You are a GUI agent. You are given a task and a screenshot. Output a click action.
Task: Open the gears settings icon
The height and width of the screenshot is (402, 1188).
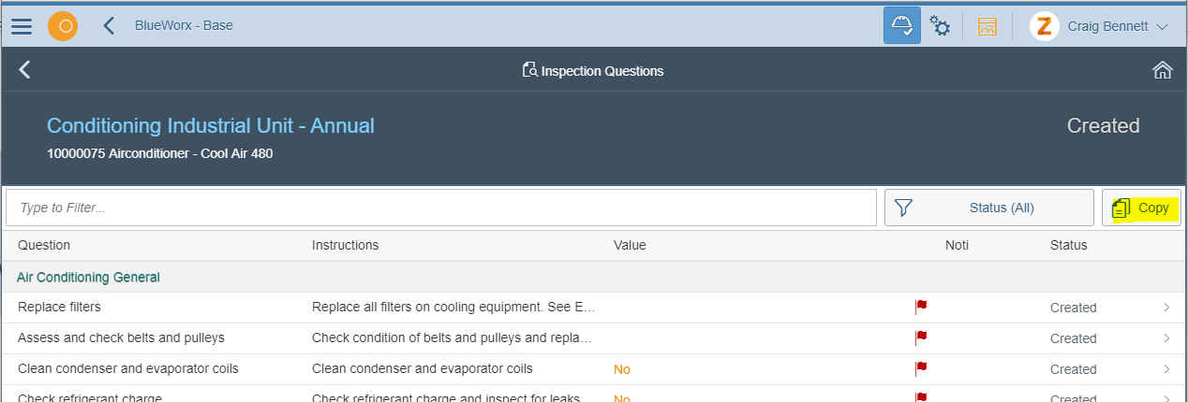pyautogui.click(x=940, y=26)
